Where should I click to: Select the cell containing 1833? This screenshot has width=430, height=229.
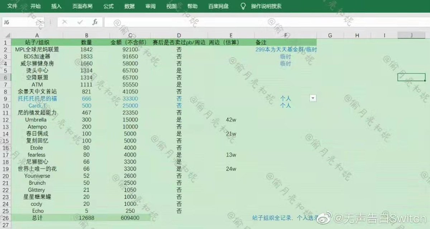pos(86,56)
